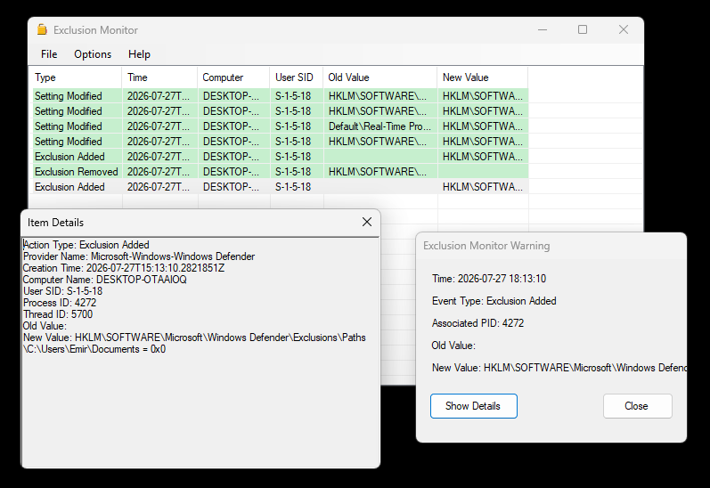The width and height of the screenshot is (710, 488).
Task: Click Action Type: Exclusion Added line in details
Action: (86, 245)
